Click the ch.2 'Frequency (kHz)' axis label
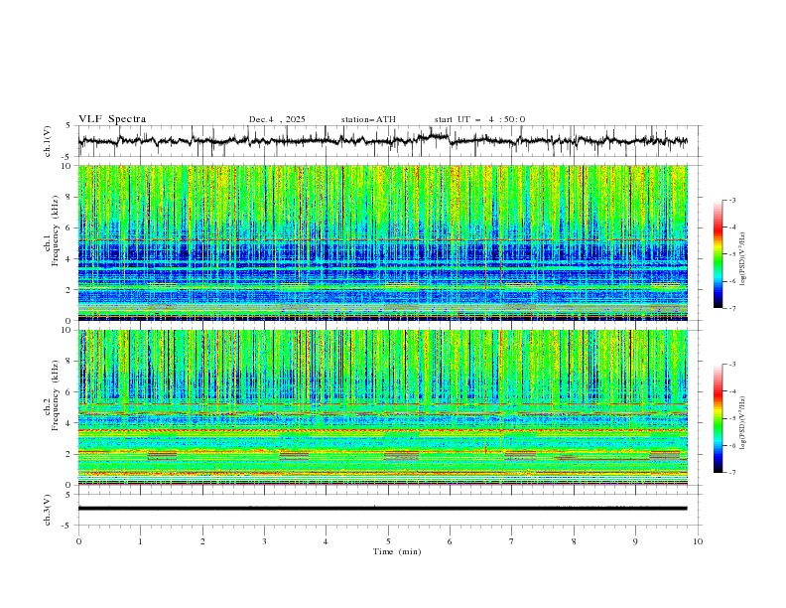The height and width of the screenshot is (608, 786). [55, 394]
